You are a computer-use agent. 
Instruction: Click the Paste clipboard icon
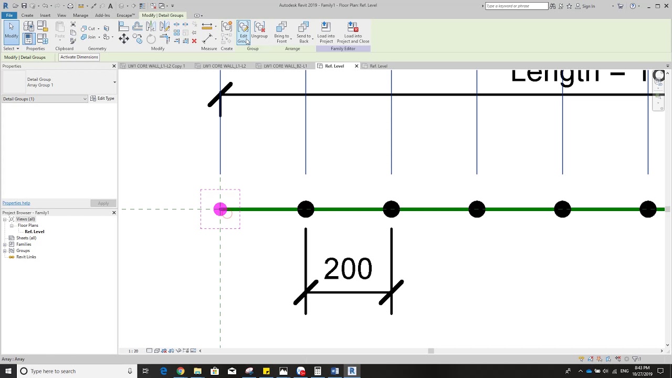(60, 30)
